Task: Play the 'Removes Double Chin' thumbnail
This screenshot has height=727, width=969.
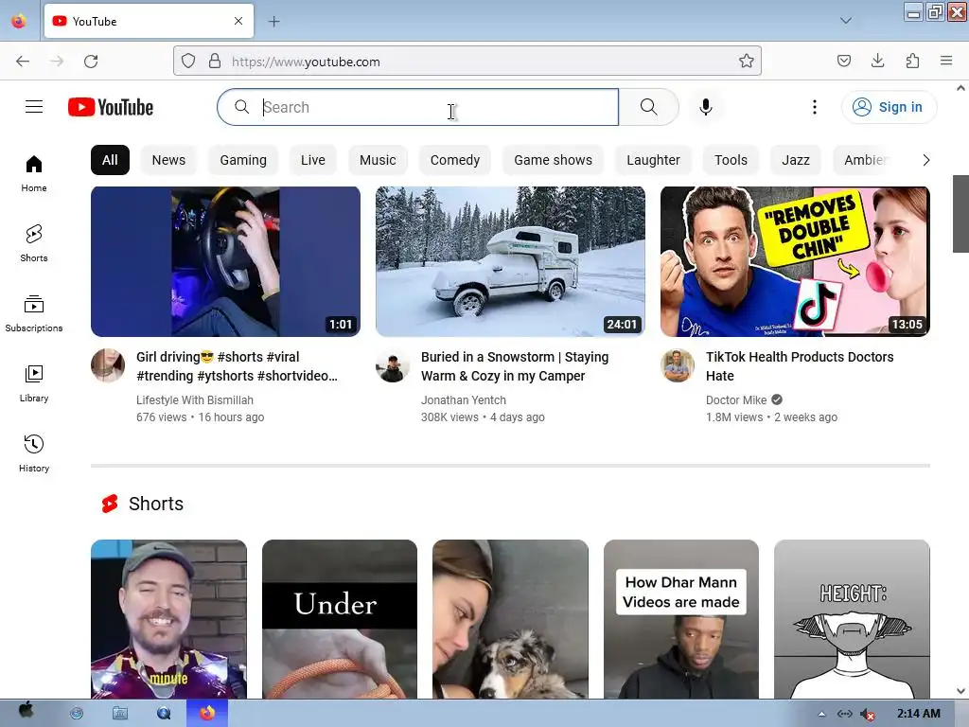Action: click(x=795, y=261)
